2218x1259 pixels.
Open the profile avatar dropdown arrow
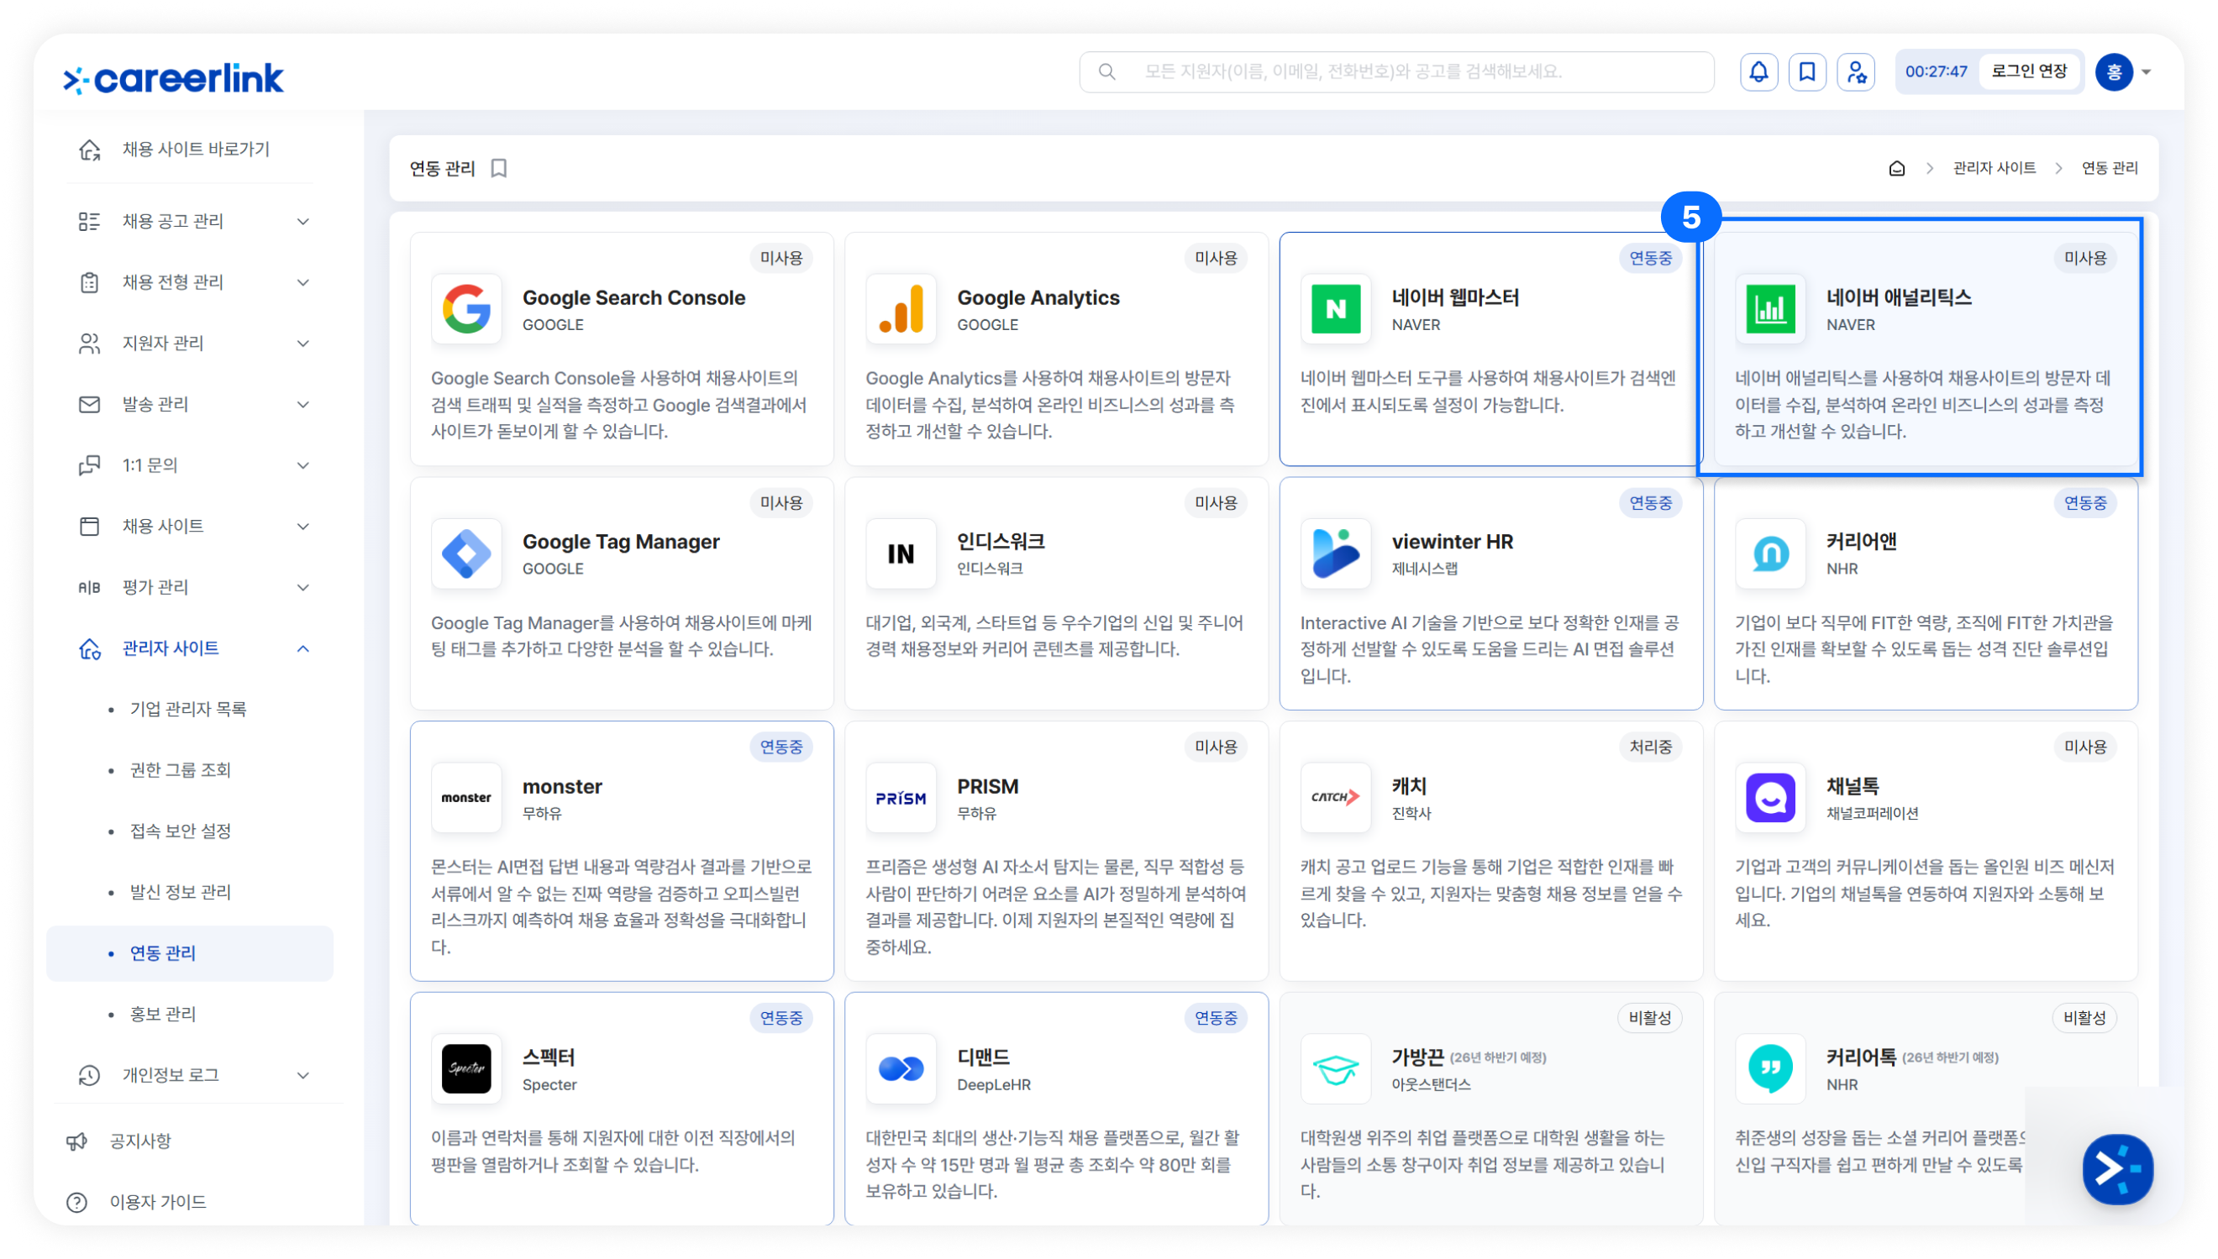(x=2147, y=71)
